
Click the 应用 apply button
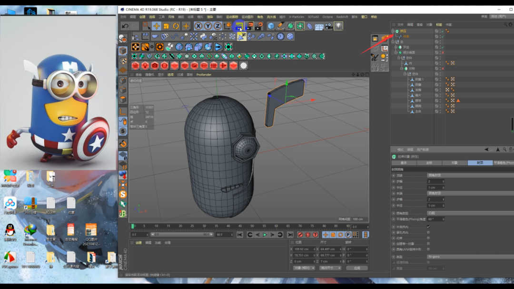[x=357, y=268]
